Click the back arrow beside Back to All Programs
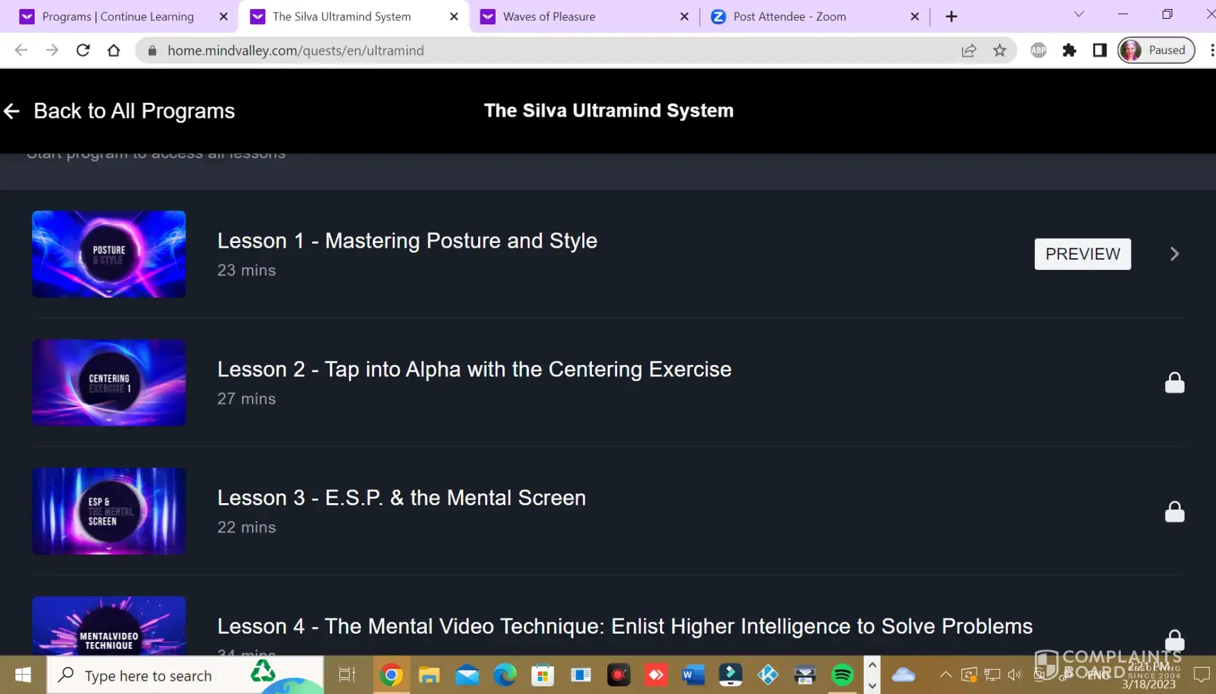The image size is (1216, 694). 12,111
